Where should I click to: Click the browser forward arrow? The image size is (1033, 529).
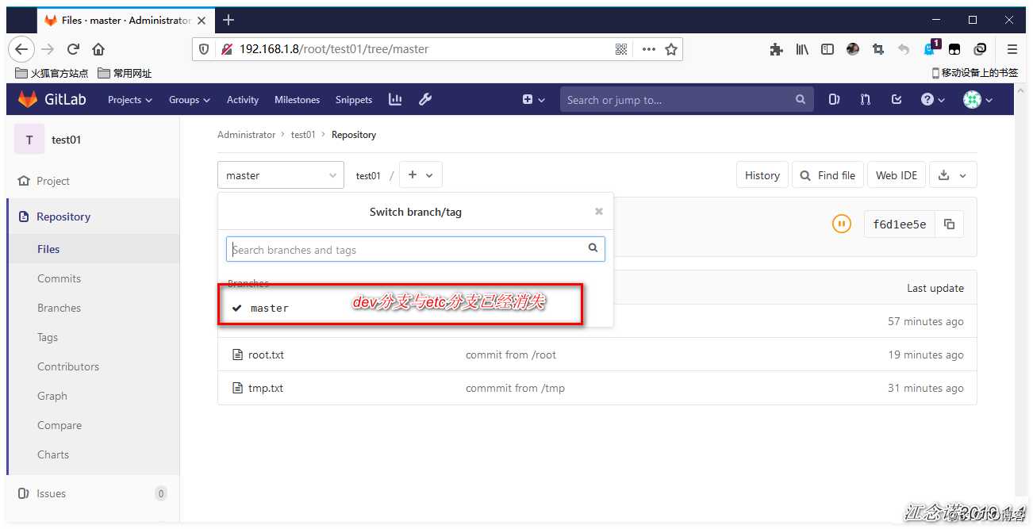48,49
